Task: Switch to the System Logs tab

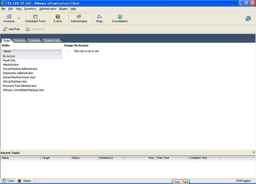Action: pyautogui.click(x=52, y=40)
